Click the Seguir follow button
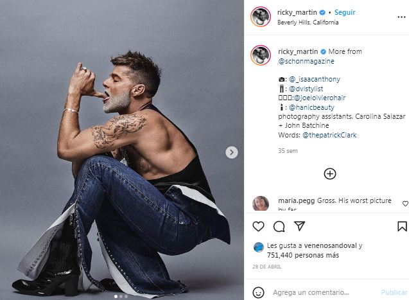Screen dimensions: 409x300 345,12
